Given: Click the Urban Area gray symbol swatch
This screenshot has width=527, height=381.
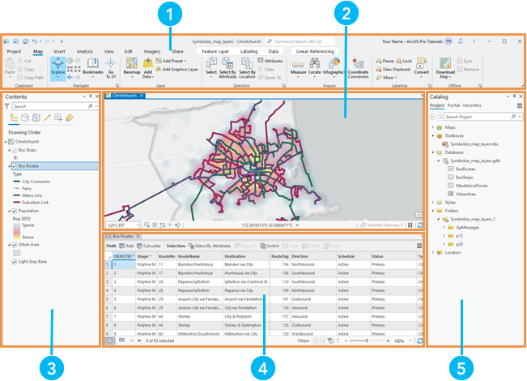Looking at the screenshot, I should (x=16, y=253).
